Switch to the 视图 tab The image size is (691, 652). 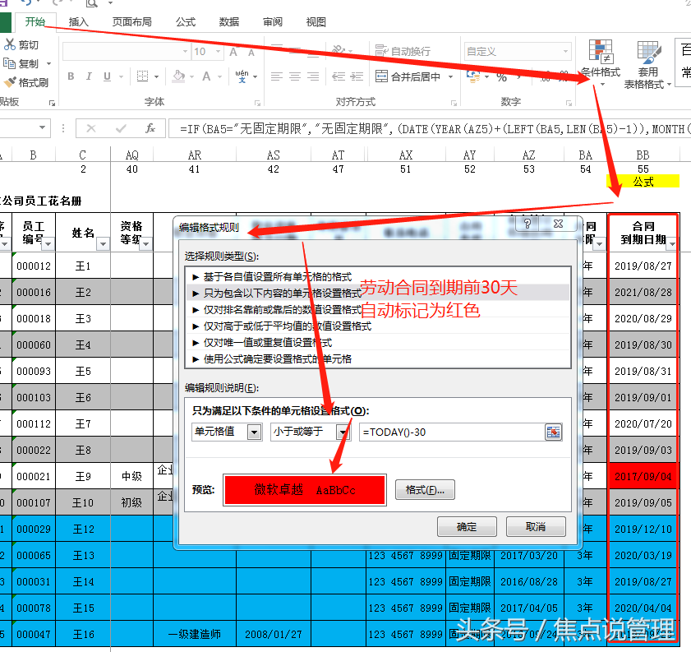point(316,21)
